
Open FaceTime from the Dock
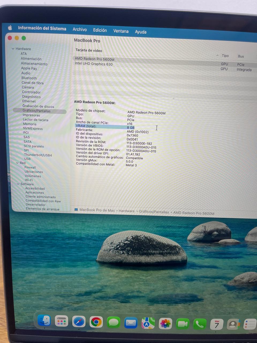pyautogui.click(x=183, y=324)
